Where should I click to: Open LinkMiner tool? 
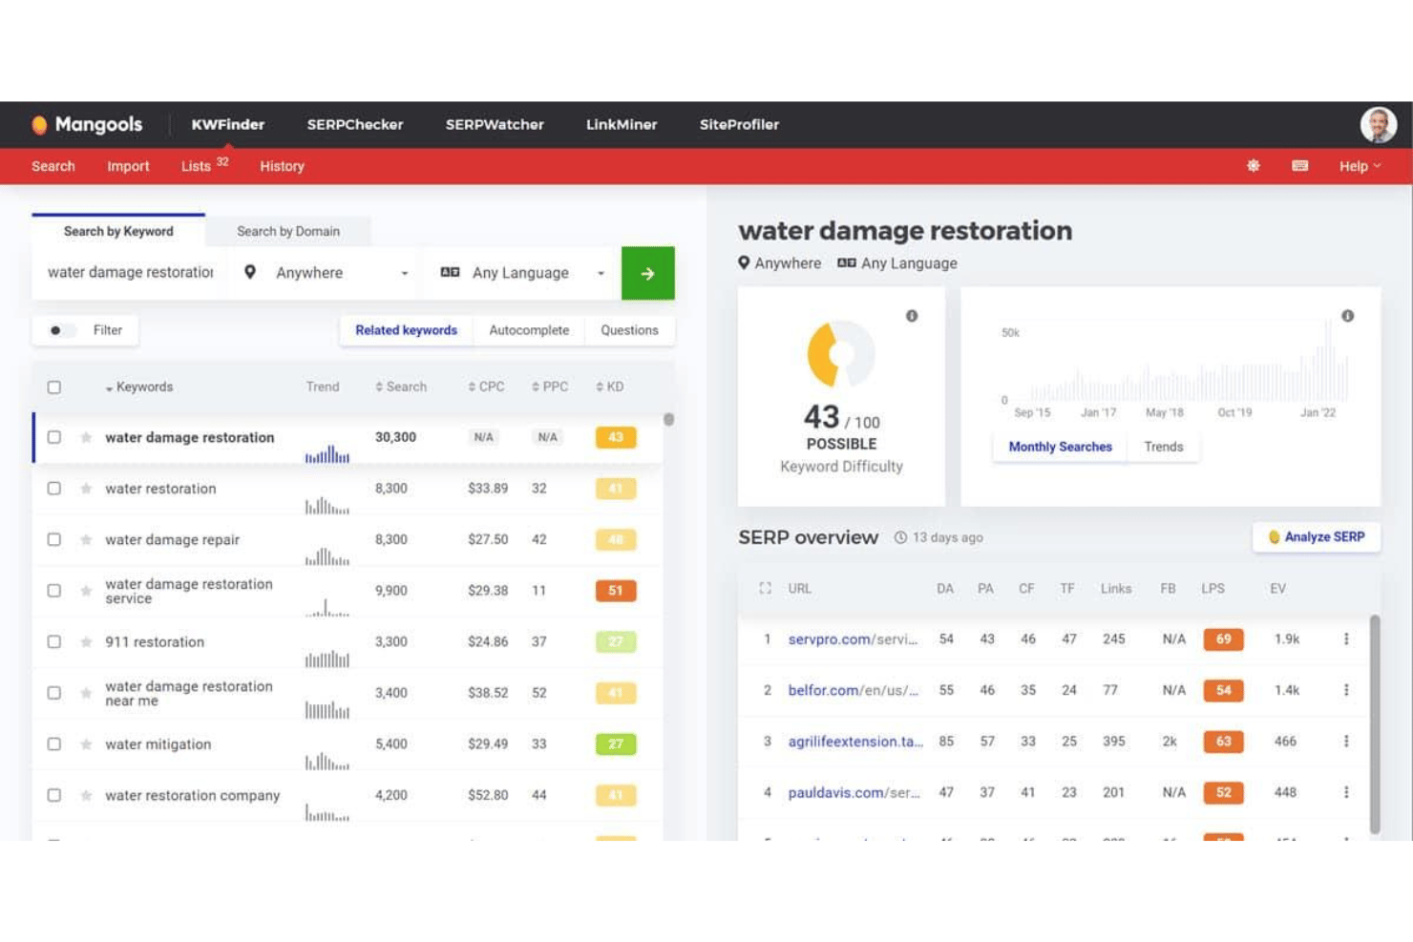click(x=622, y=124)
